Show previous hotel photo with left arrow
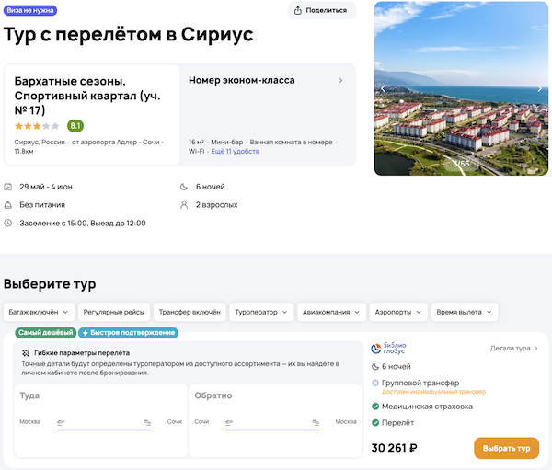The width and height of the screenshot is (552, 470). tap(384, 89)
